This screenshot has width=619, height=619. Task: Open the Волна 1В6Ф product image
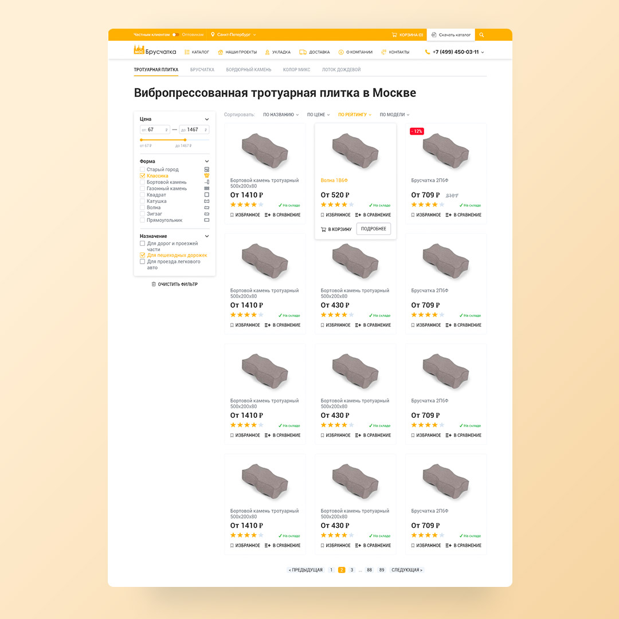click(x=355, y=151)
